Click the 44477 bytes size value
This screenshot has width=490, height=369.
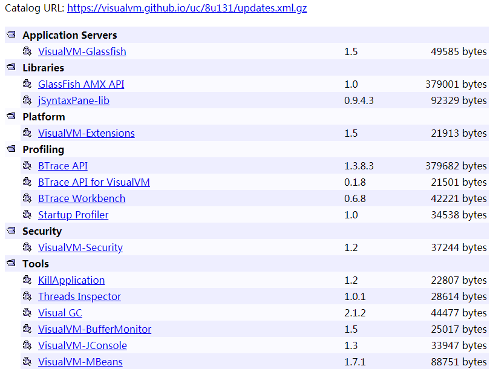[459, 313]
